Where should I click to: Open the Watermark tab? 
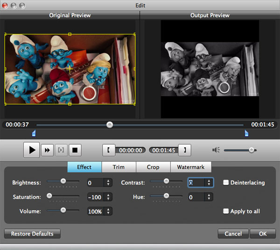click(190, 167)
